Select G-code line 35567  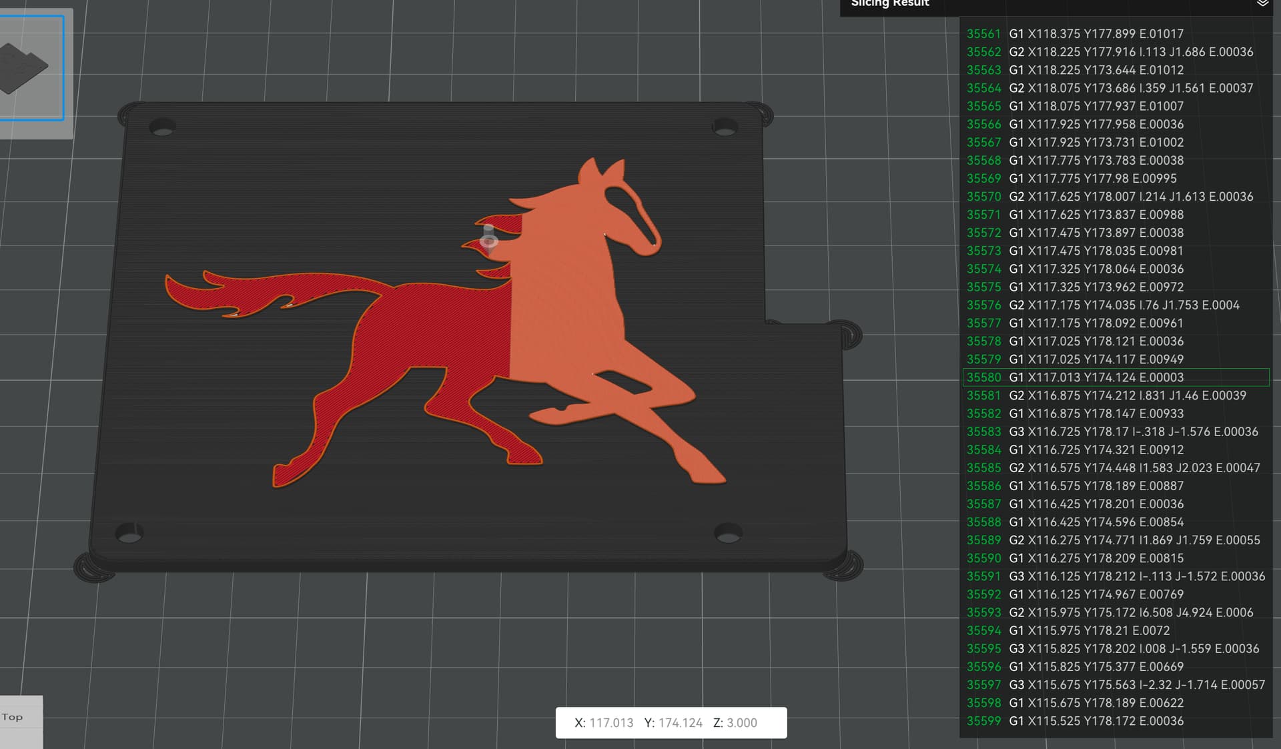1116,142
